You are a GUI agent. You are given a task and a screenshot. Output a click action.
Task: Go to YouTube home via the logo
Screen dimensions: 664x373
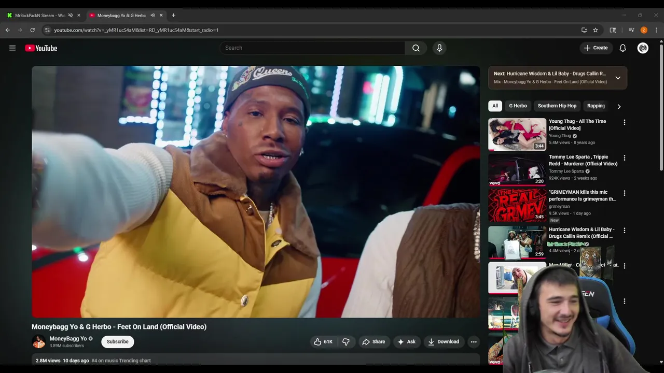[x=41, y=48]
